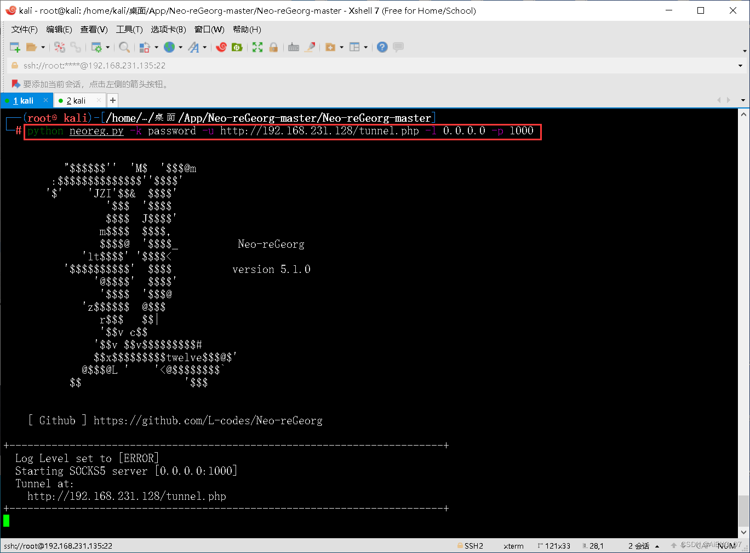750x553 pixels.
Task: Click the Disconnect toolbar icon
Action: pyautogui.click(x=60, y=47)
